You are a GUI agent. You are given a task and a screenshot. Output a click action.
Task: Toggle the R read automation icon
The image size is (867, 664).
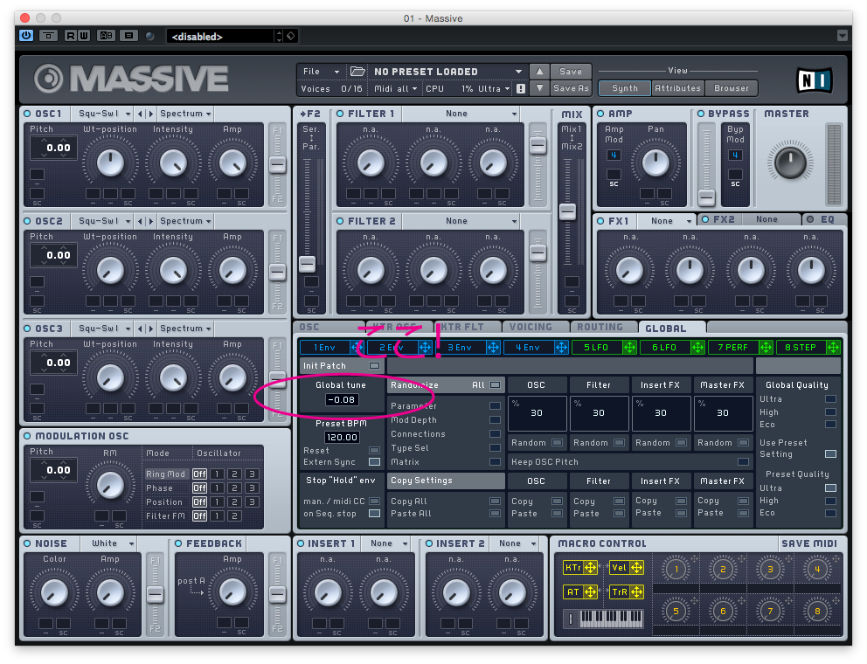click(x=70, y=36)
